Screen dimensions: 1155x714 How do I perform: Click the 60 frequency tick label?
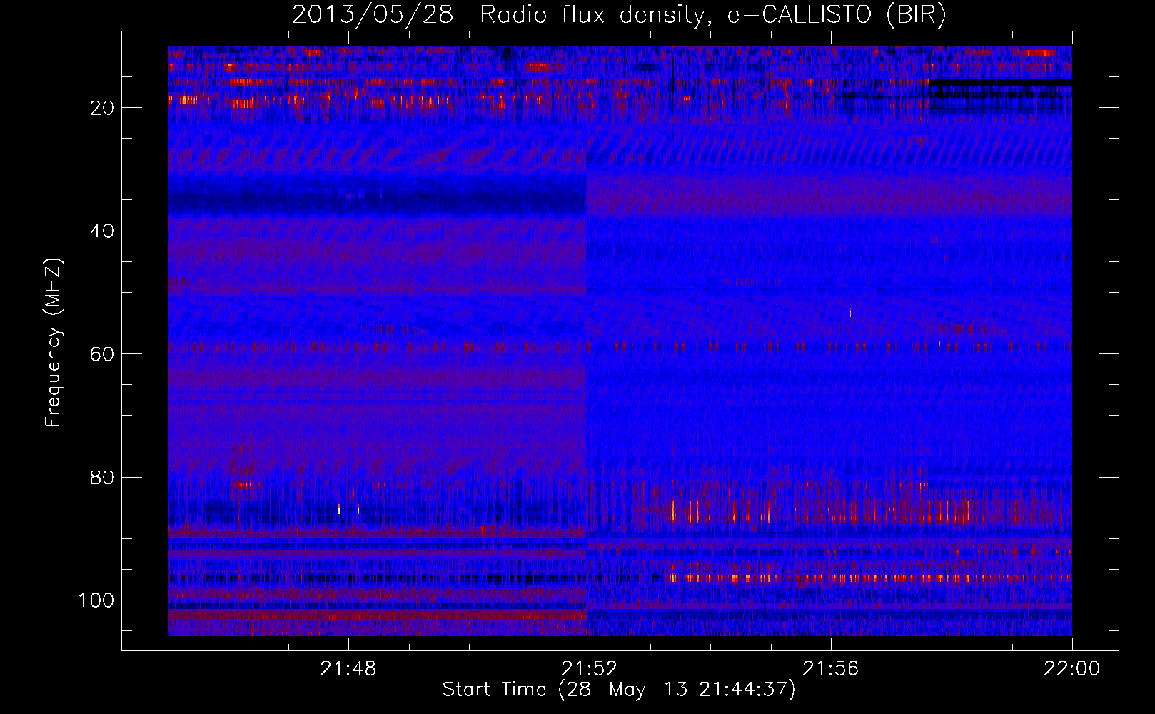pyautogui.click(x=103, y=355)
